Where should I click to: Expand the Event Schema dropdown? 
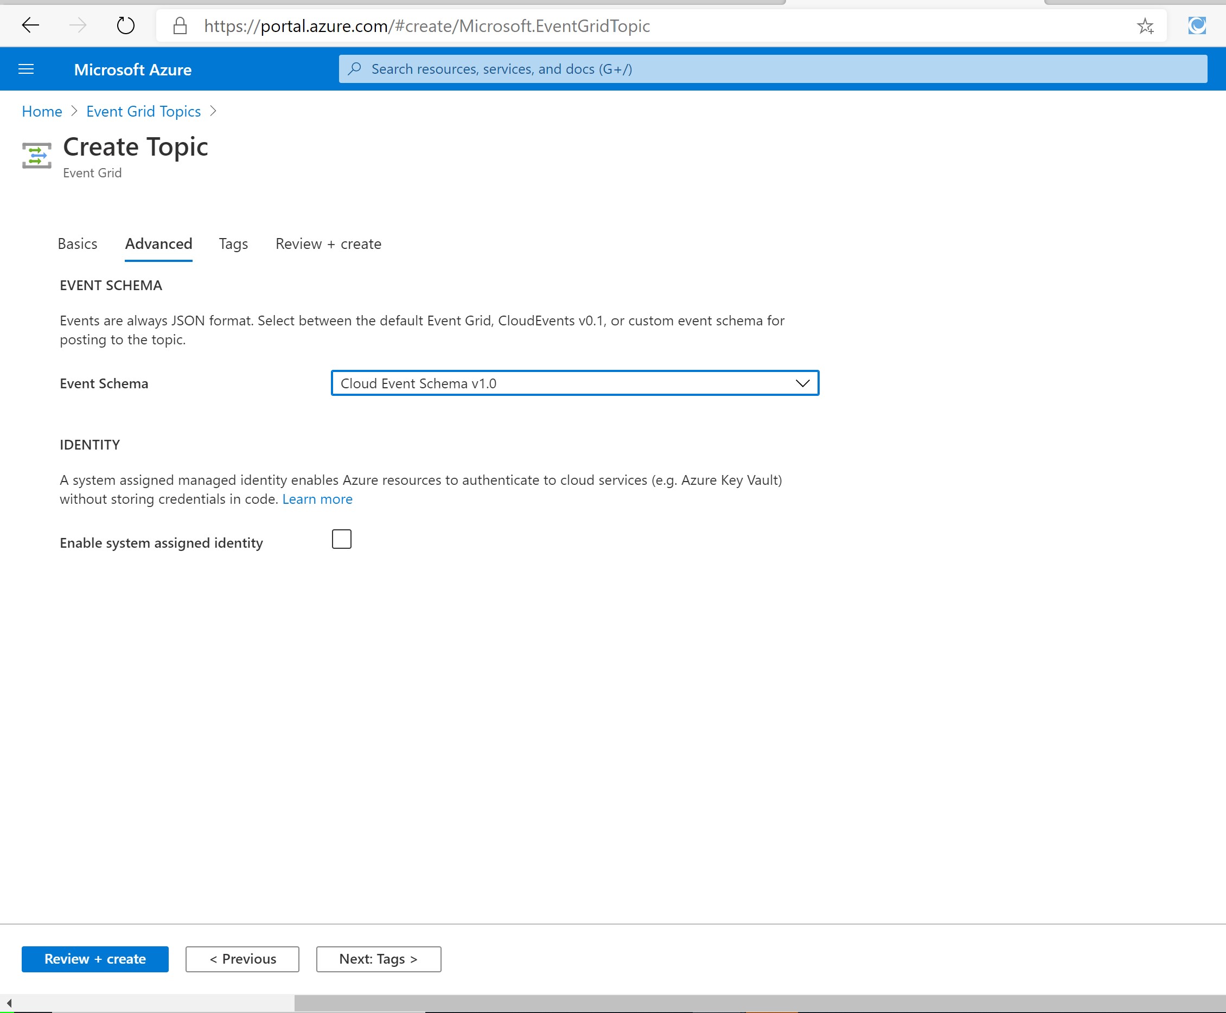[x=574, y=383]
